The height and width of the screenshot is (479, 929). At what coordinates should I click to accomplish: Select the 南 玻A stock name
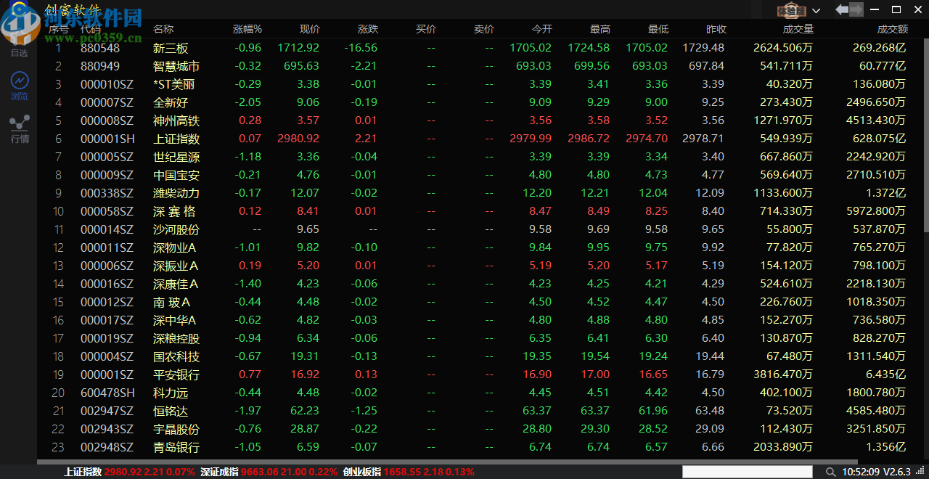pos(172,302)
